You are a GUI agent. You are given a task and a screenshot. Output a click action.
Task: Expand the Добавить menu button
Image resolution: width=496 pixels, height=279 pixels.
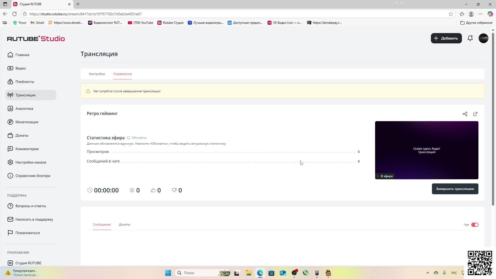point(446,38)
